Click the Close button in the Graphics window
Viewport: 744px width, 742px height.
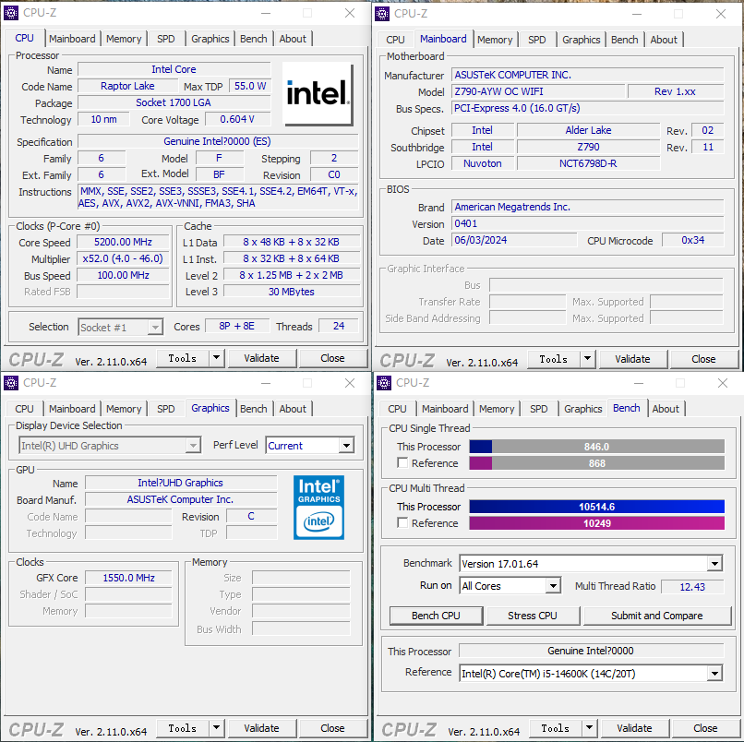(x=332, y=728)
